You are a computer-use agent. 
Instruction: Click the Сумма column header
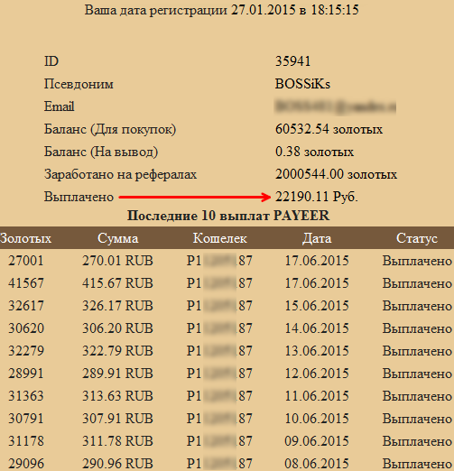pos(118,238)
